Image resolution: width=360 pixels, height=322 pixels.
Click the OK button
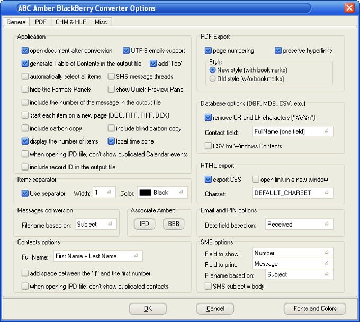click(148, 308)
